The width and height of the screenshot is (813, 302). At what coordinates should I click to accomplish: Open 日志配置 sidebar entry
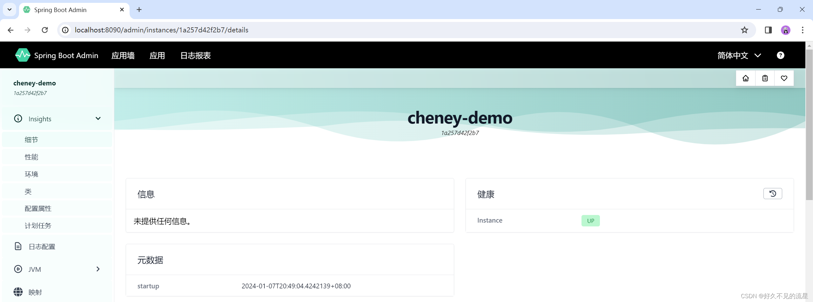[57, 246]
